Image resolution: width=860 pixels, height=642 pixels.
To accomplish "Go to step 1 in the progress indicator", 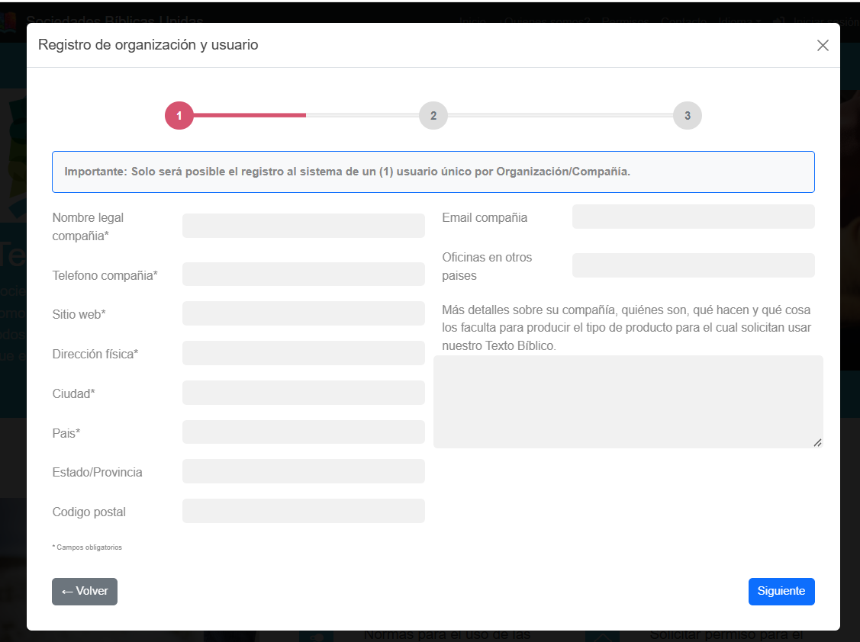I will (179, 116).
